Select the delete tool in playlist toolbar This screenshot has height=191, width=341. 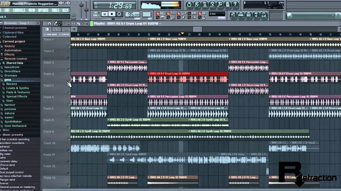point(64,24)
